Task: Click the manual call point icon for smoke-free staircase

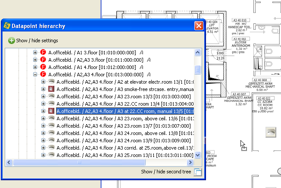Action: (x=51, y=89)
